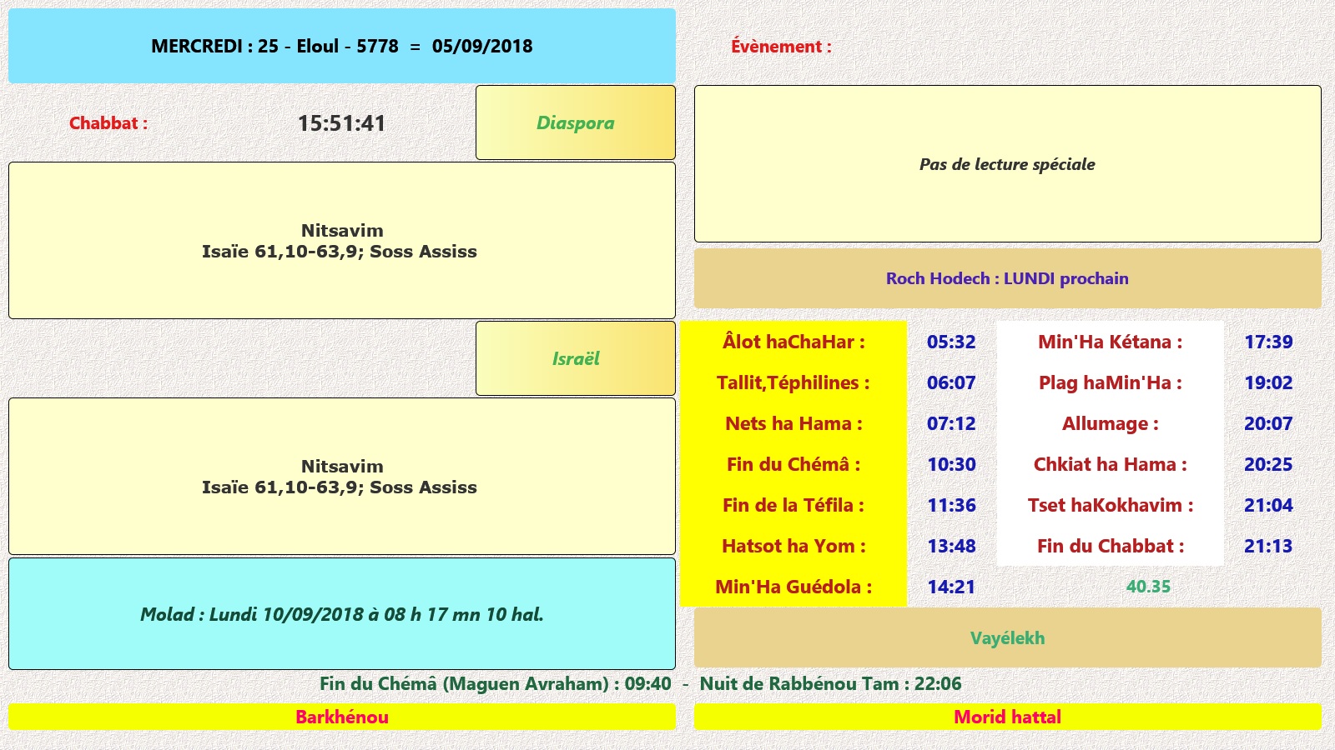Viewport: 1335px width, 750px height.
Task: Click the Évènement label
Action: click(781, 47)
